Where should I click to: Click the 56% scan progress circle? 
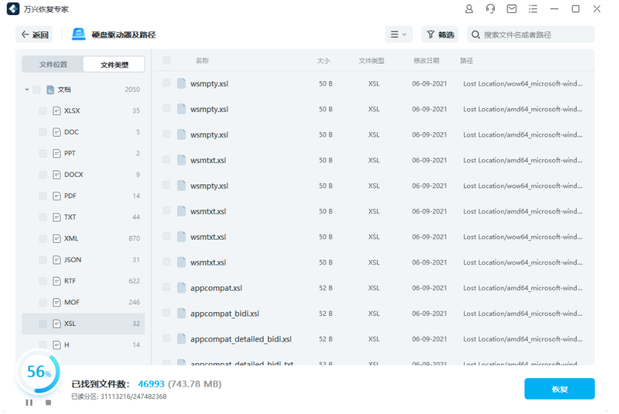click(38, 372)
